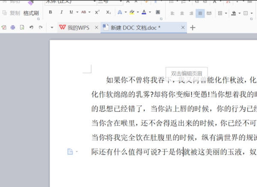Click in the line starting 际还有什么值得可说

click(174, 152)
